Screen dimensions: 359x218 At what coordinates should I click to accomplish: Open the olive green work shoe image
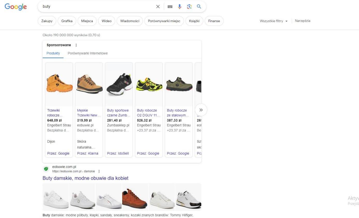(179, 84)
